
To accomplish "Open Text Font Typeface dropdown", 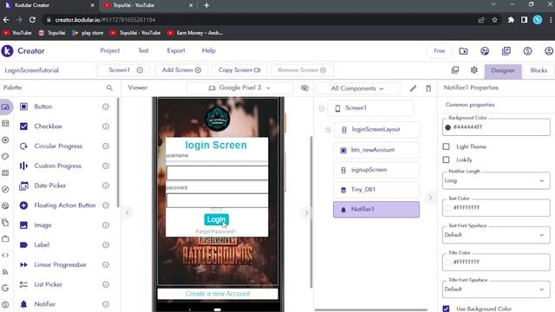I will tap(496, 235).
